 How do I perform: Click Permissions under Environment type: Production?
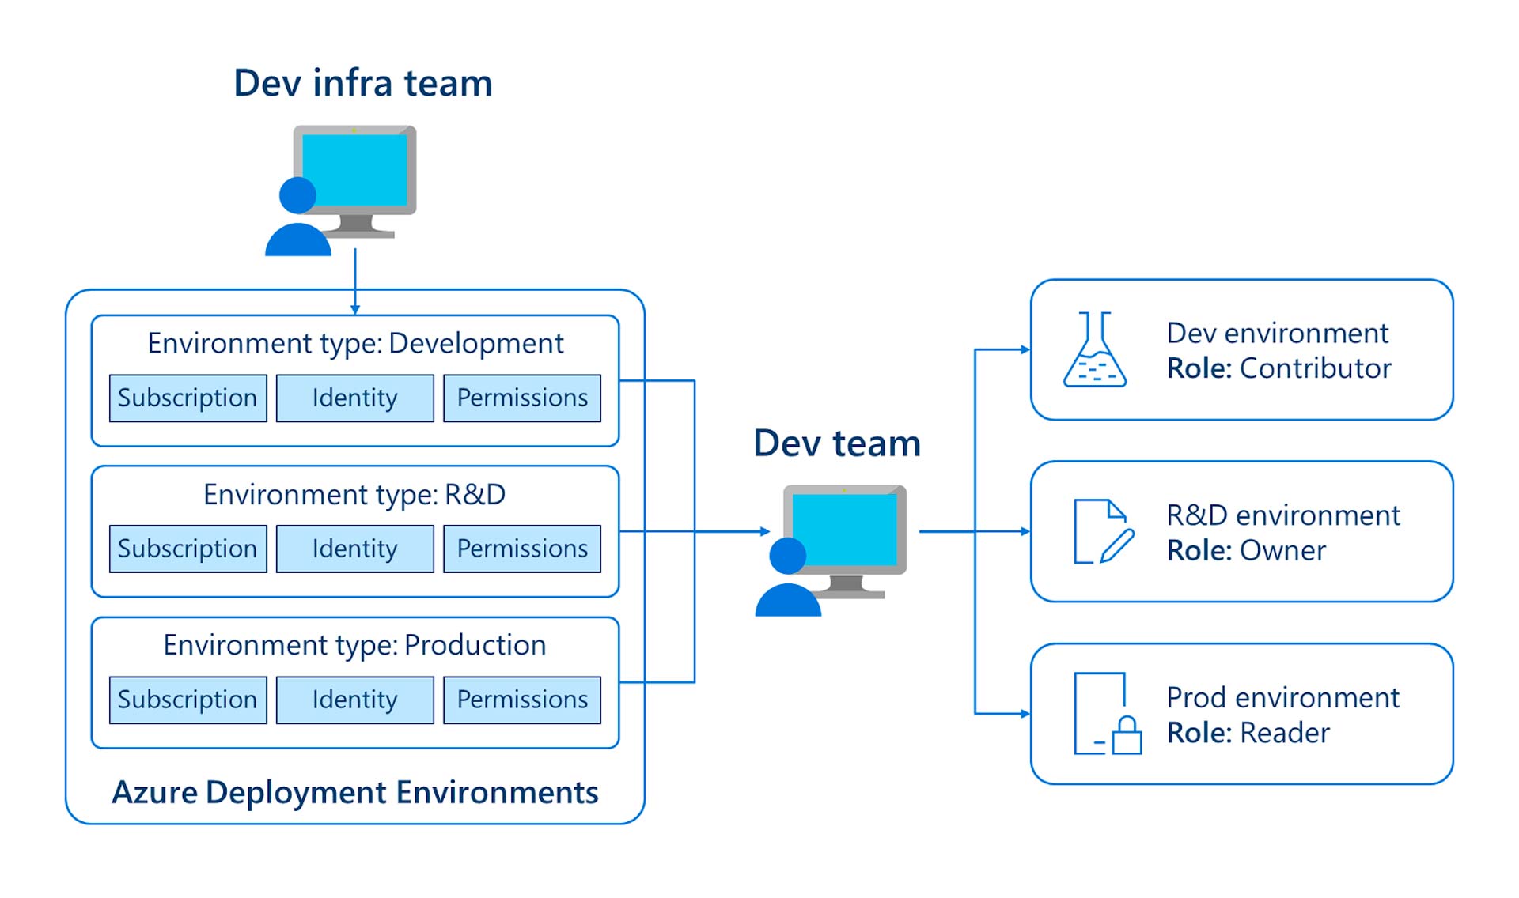522,700
